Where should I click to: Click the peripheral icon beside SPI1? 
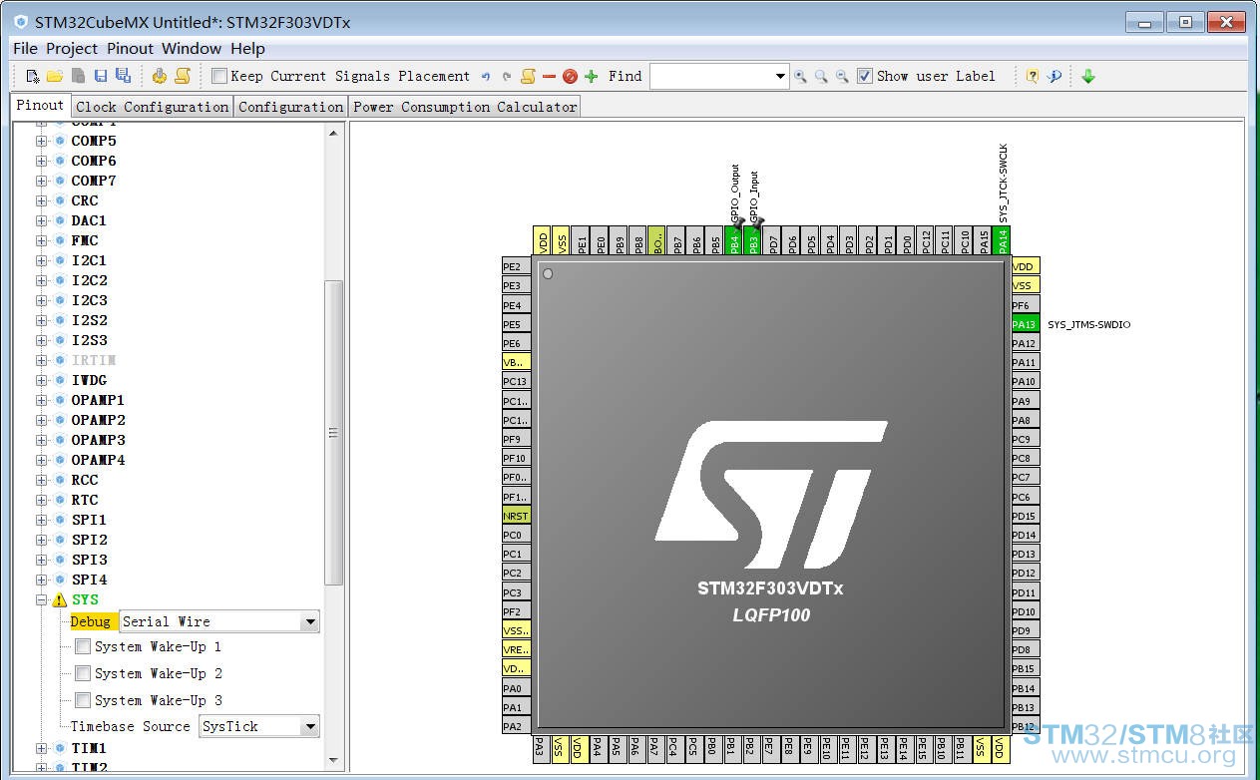coord(60,520)
